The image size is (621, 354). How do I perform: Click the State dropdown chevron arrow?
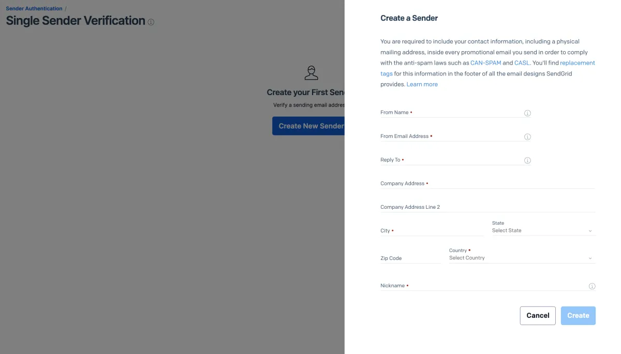click(x=590, y=231)
